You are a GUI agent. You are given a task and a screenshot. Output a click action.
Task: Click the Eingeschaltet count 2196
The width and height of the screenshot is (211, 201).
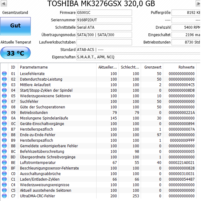coord(186,35)
